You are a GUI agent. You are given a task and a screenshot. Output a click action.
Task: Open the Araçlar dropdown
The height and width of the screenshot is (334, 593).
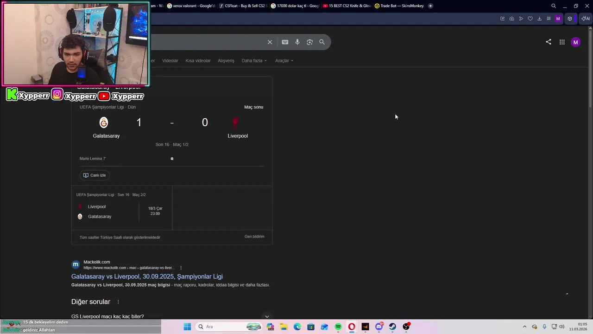[x=284, y=61]
